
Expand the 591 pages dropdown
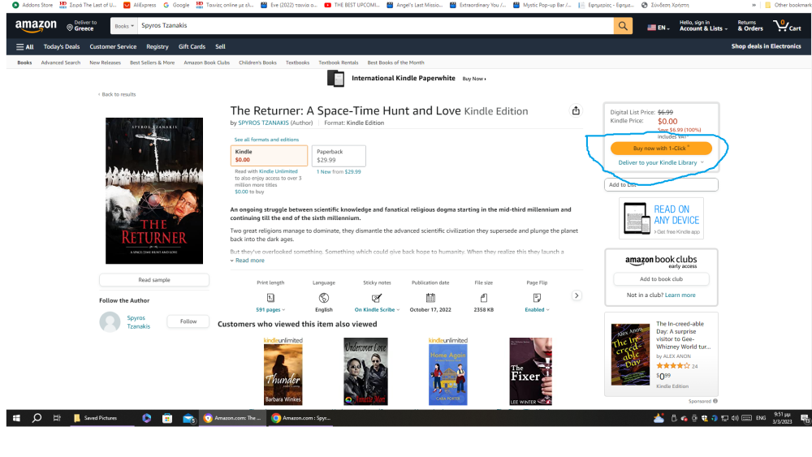[270, 309]
